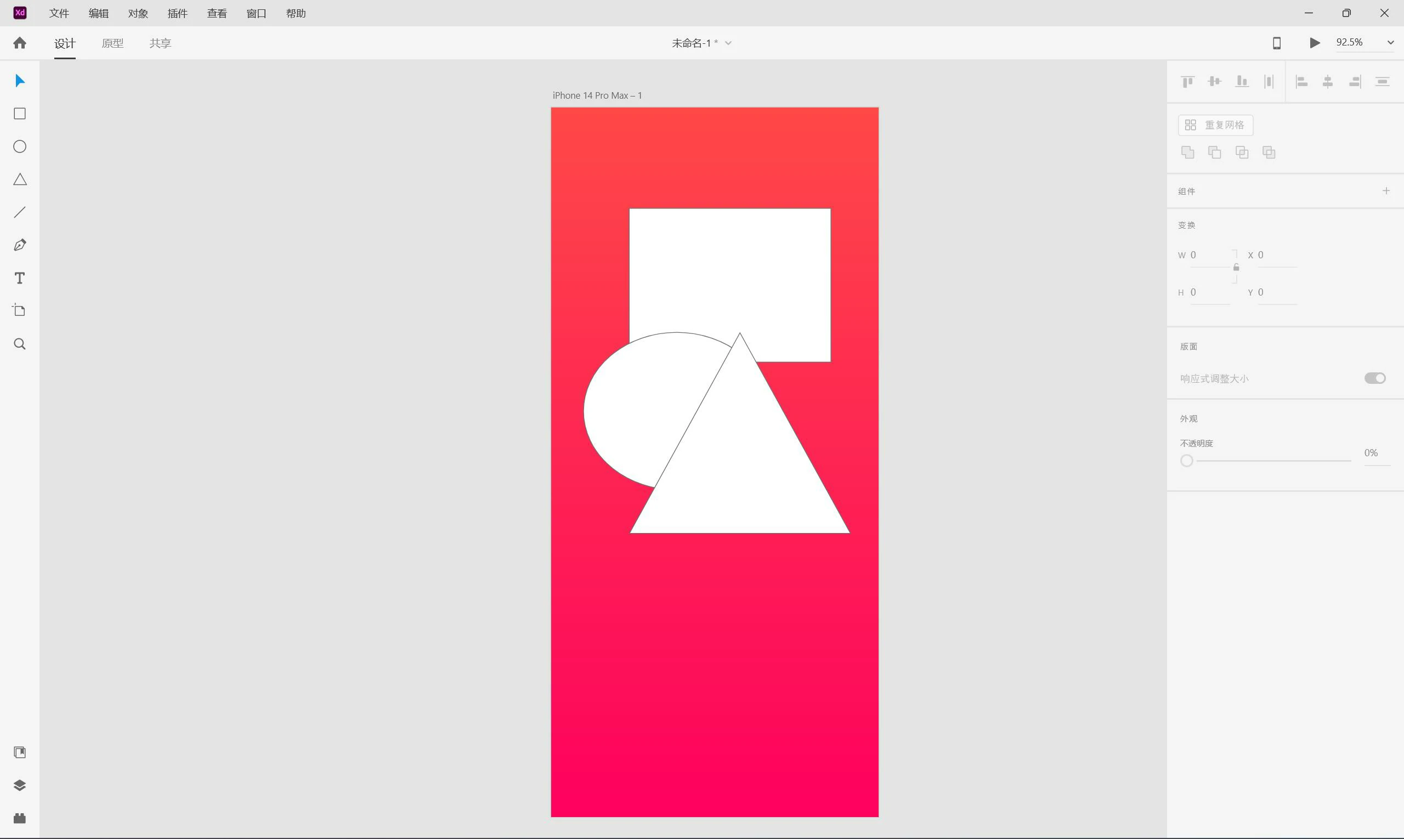The height and width of the screenshot is (839, 1404).
Task: Align selected objects to bottom
Action: (x=1242, y=81)
